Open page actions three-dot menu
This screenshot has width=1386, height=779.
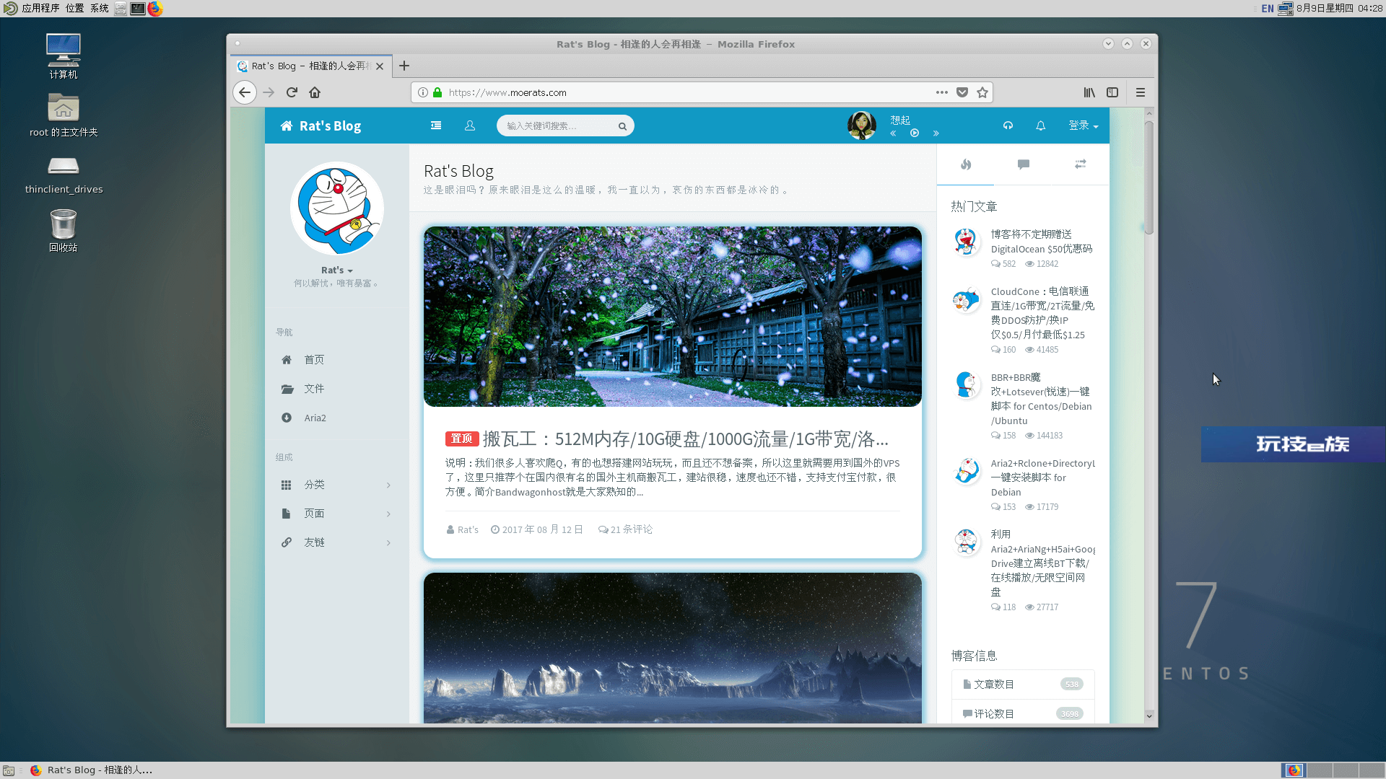click(x=941, y=92)
